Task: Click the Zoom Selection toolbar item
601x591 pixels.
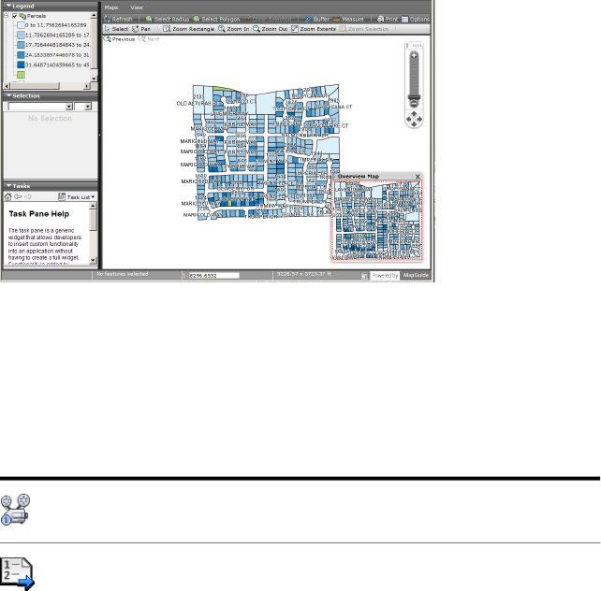Action: click(x=364, y=29)
